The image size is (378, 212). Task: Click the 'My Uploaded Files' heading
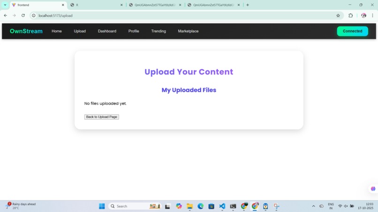tap(189, 90)
